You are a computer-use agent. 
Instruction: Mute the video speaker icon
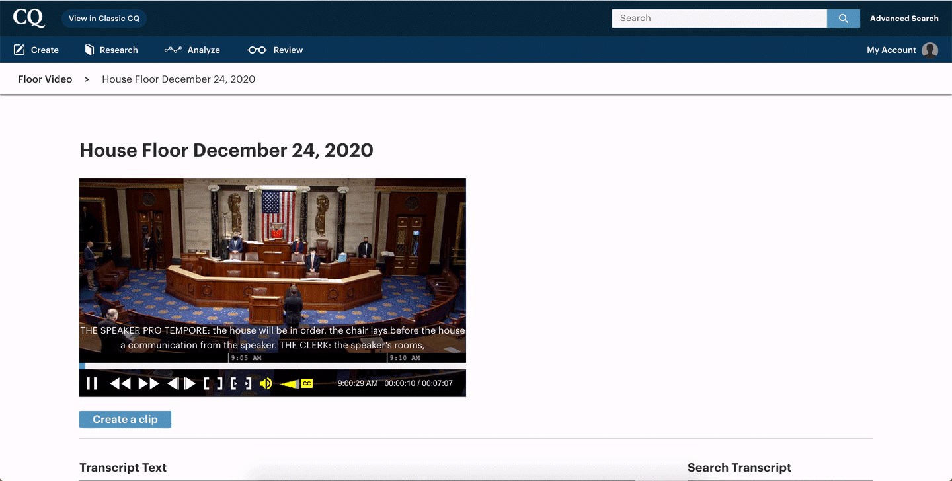click(266, 383)
